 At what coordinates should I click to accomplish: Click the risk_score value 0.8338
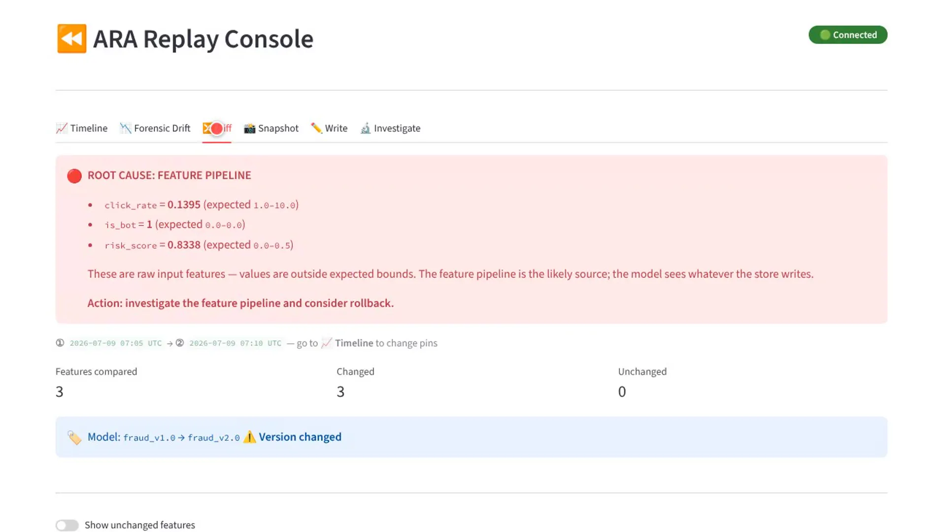coord(184,245)
